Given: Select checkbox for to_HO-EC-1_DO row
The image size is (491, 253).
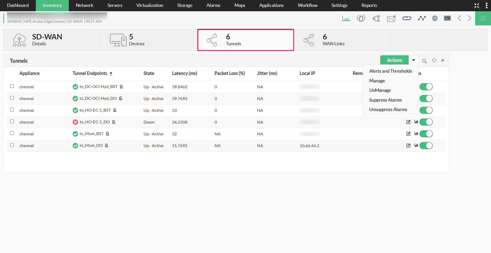Looking at the screenshot, I should (12, 122).
